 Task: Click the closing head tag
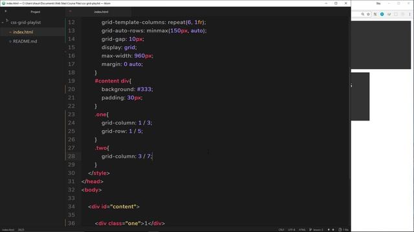point(92,182)
